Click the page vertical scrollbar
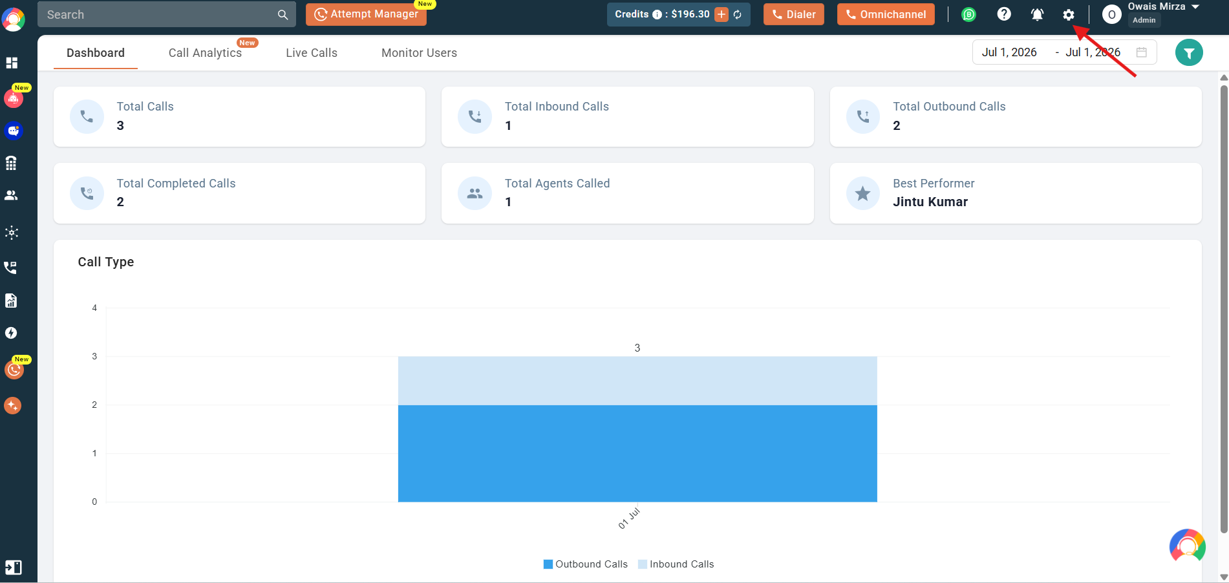The height and width of the screenshot is (583, 1229). point(1223,309)
